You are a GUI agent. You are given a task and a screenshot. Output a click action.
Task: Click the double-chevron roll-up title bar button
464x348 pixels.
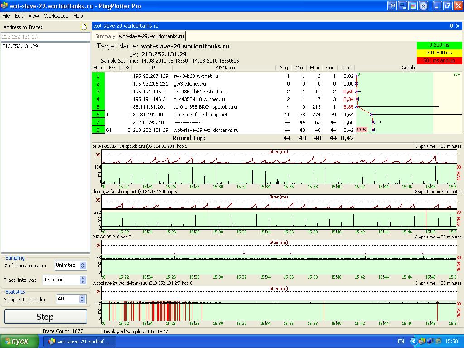tap(423, 6)
